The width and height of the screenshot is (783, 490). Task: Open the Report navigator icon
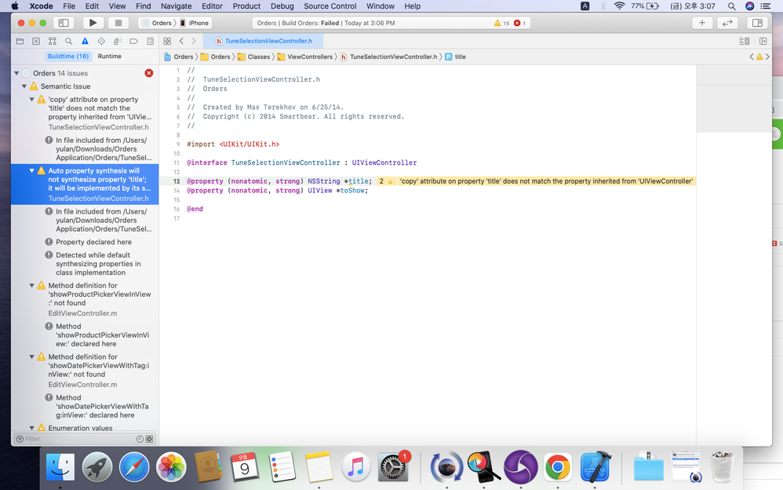tap(151, 41)
